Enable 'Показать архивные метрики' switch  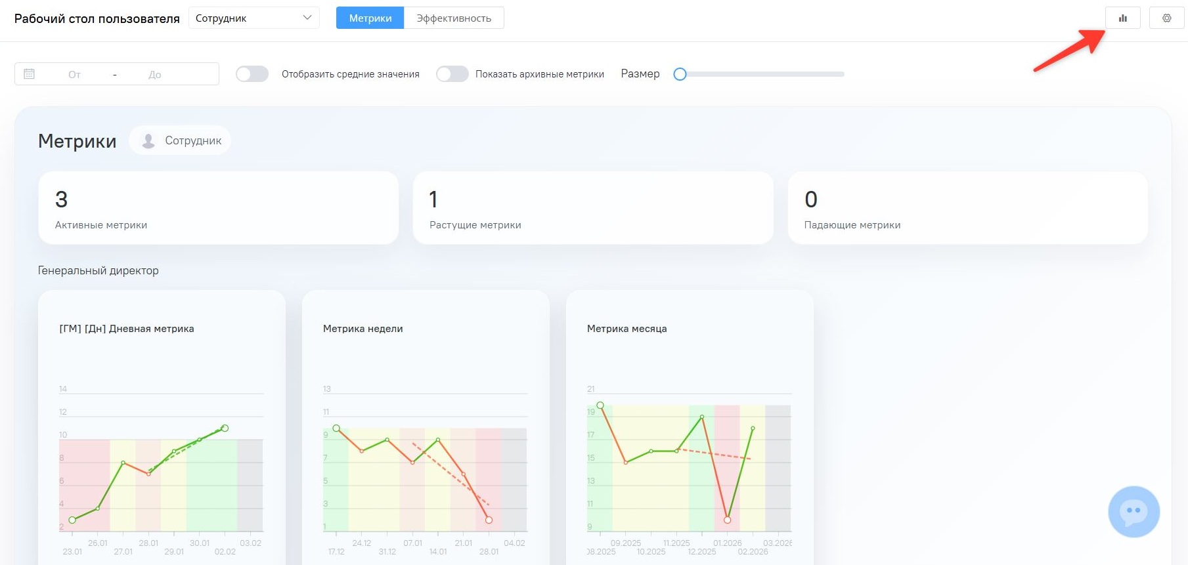click(452, 74)
